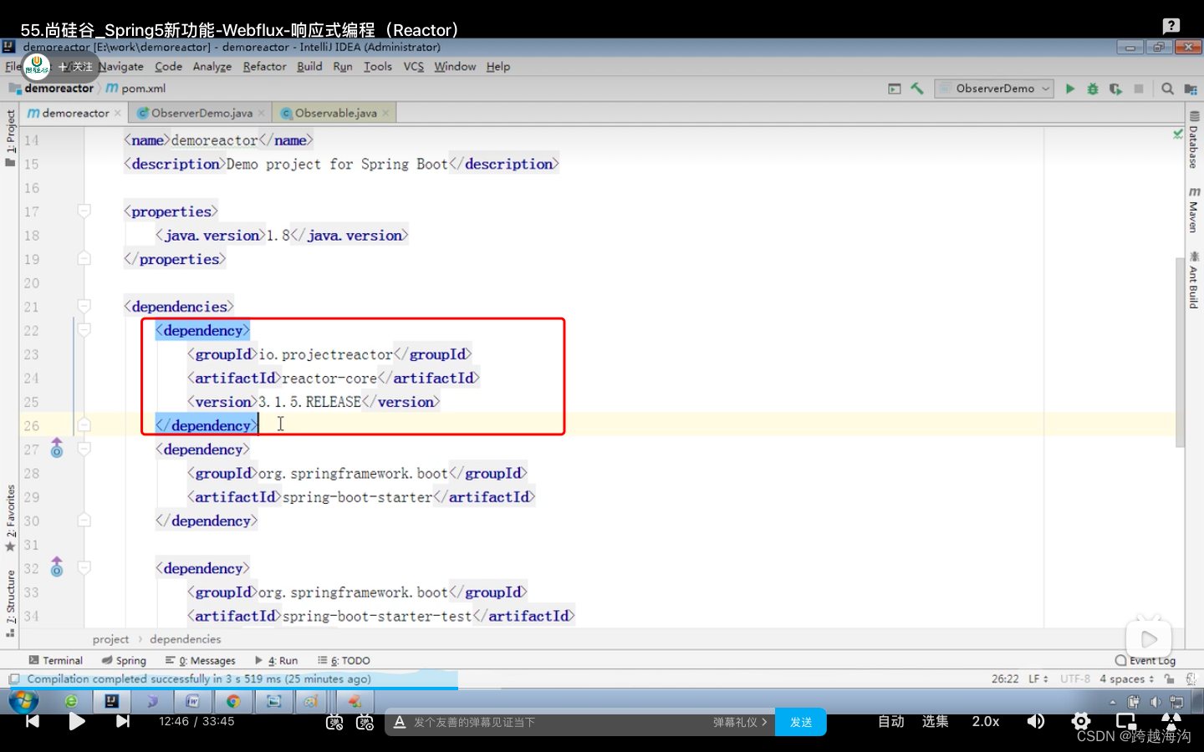Screen dimensions: 1204x752
Task: Open the TODO tool window
Action: 344,660
